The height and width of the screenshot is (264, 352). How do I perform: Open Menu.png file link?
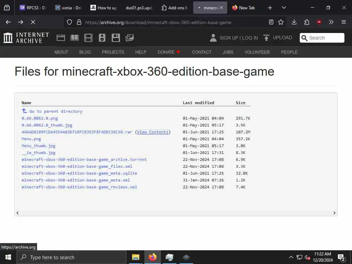click(31, 139)
